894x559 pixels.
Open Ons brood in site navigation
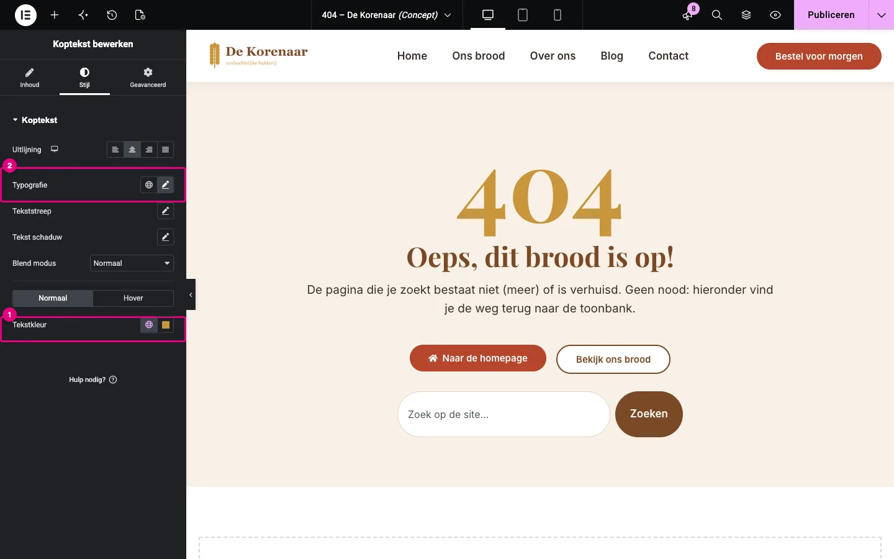pyautogui.click(x=479, y=56)
